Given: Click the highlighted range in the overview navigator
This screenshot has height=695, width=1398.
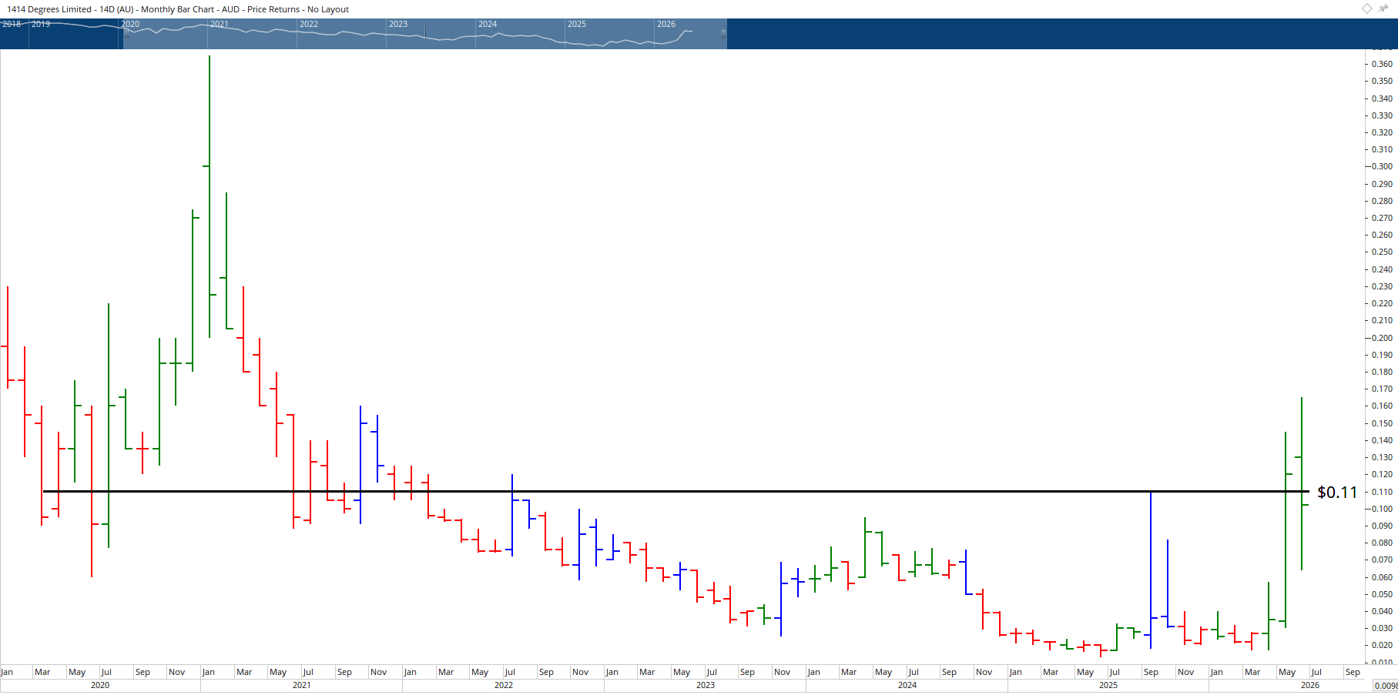Looking at the screenshot, I should [424, 34].
